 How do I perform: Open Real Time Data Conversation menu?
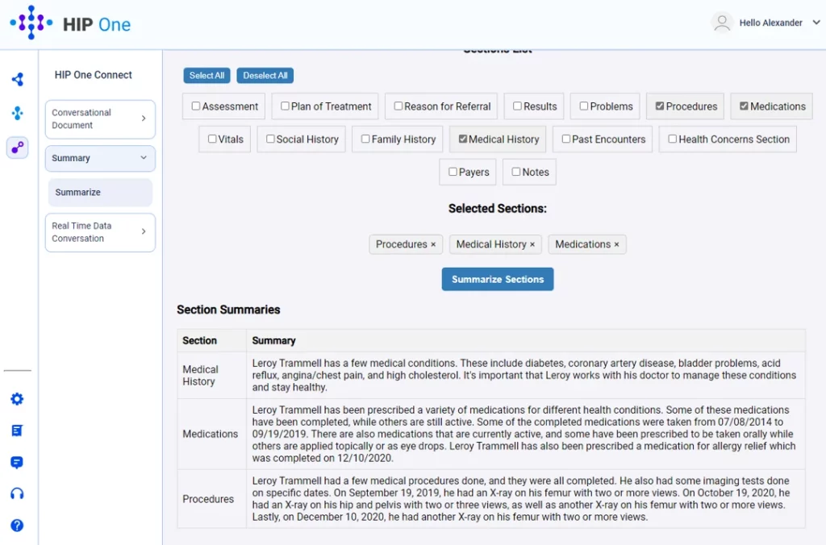pyautogui.click(x=100, y=232)
